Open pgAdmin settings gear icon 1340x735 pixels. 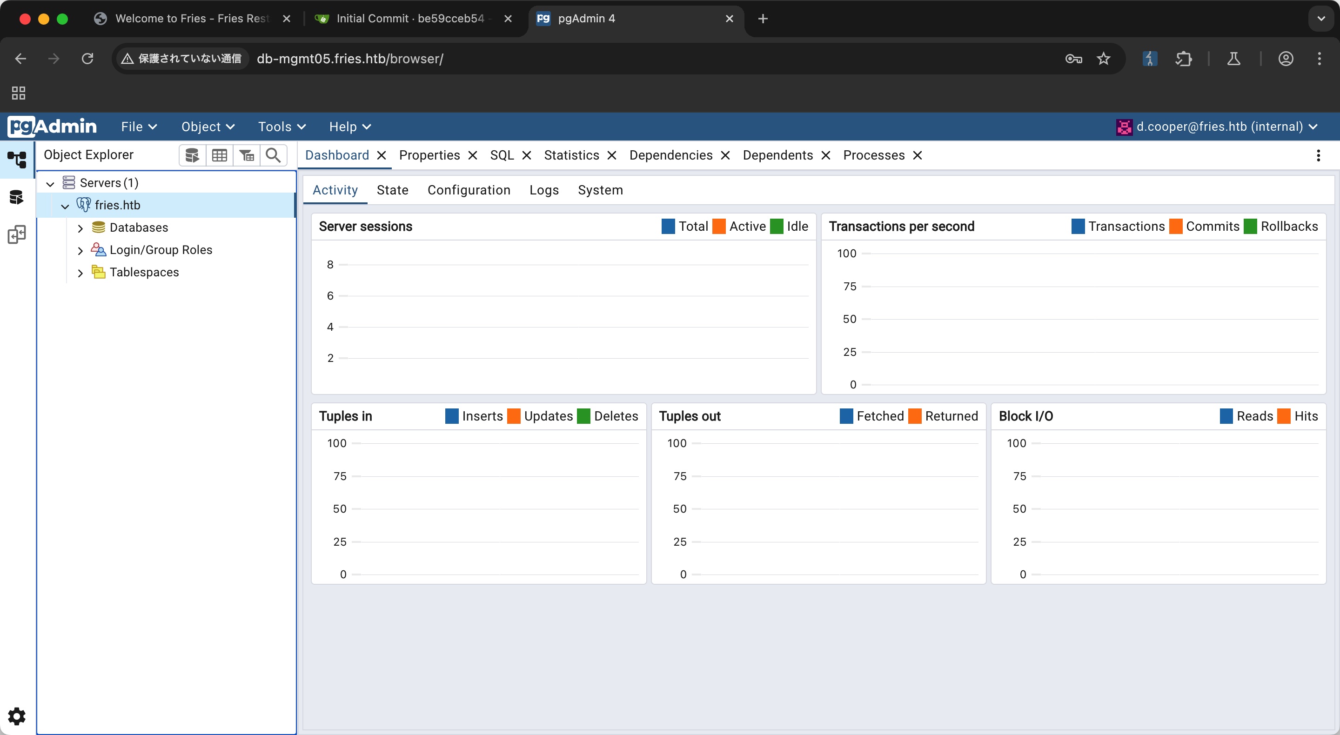click(x=17, y=716)
